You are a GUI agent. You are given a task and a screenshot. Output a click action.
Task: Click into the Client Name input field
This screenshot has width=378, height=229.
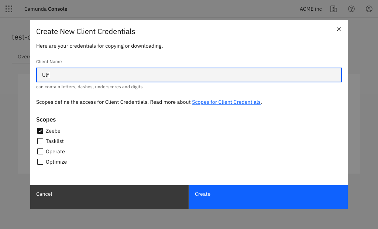tap(189, 75)
